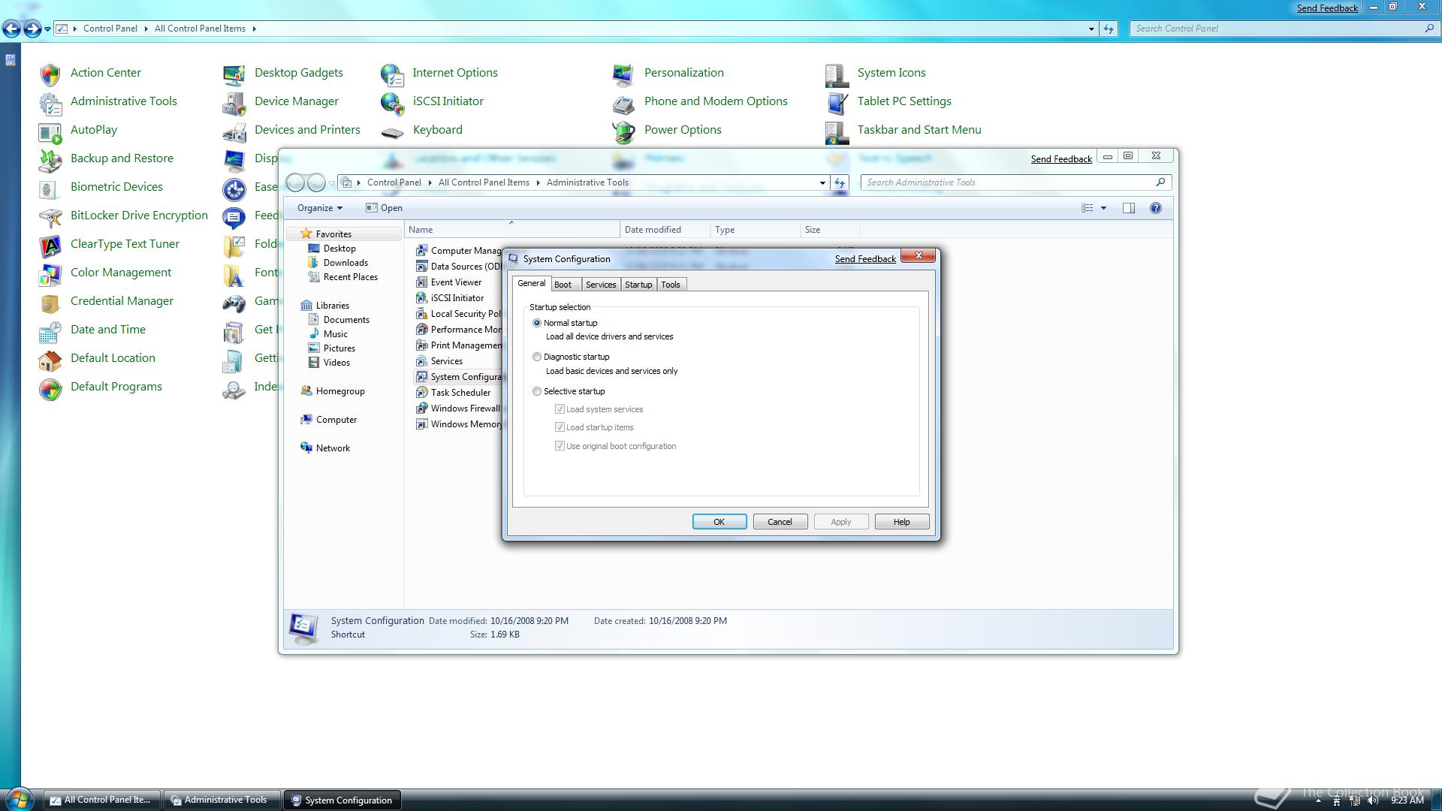Cancel the System Configuration dialog
The height and width of the screenshot is (811, 1442).
780,522
